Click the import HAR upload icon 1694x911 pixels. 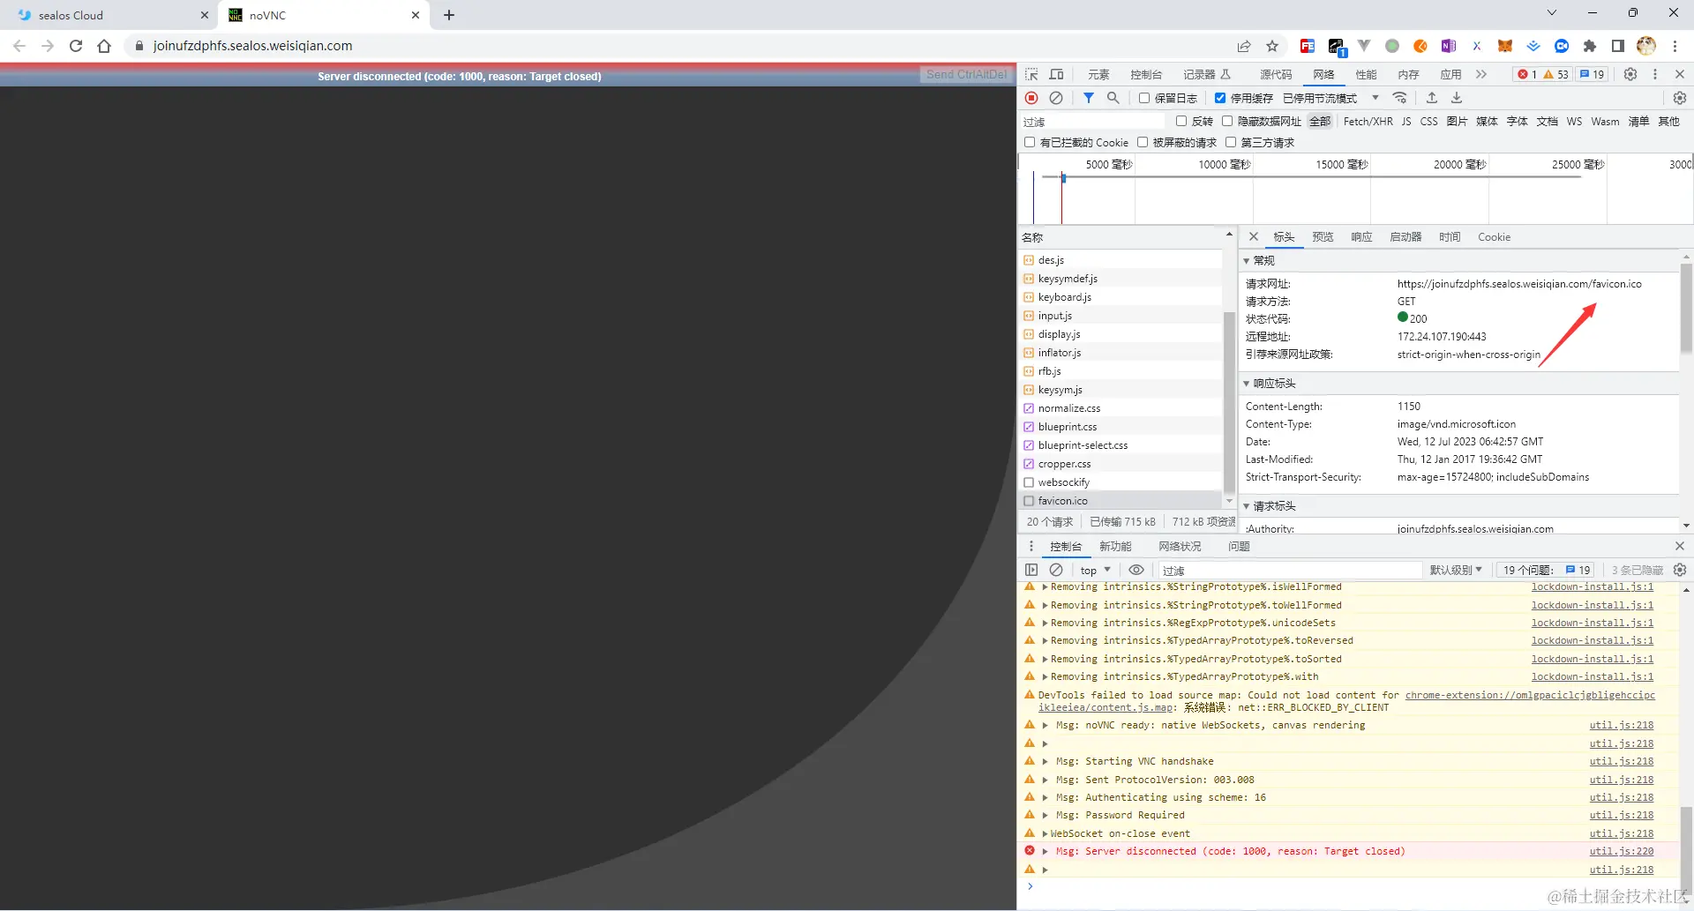tap(1432, 98)
